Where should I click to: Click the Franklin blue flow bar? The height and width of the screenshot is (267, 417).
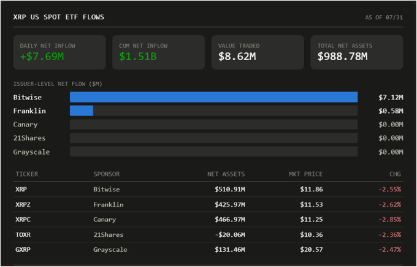pyautogui.click(x=82, y=110)
